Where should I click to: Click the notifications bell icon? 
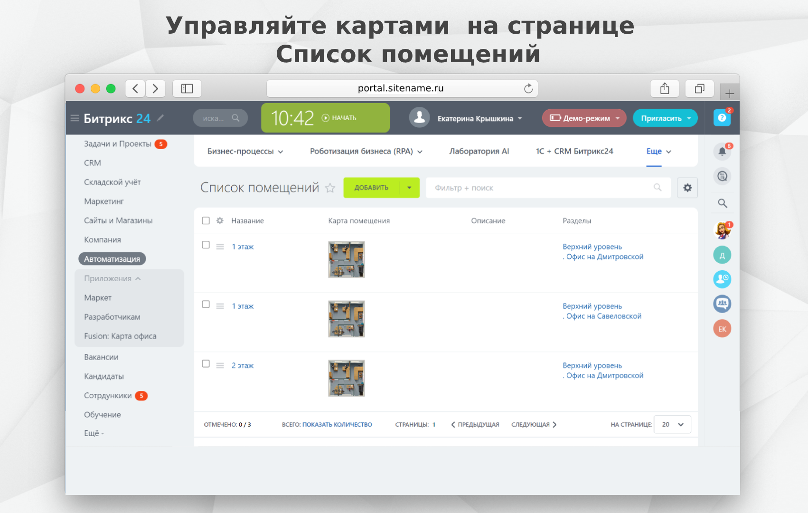coord(722,152)
